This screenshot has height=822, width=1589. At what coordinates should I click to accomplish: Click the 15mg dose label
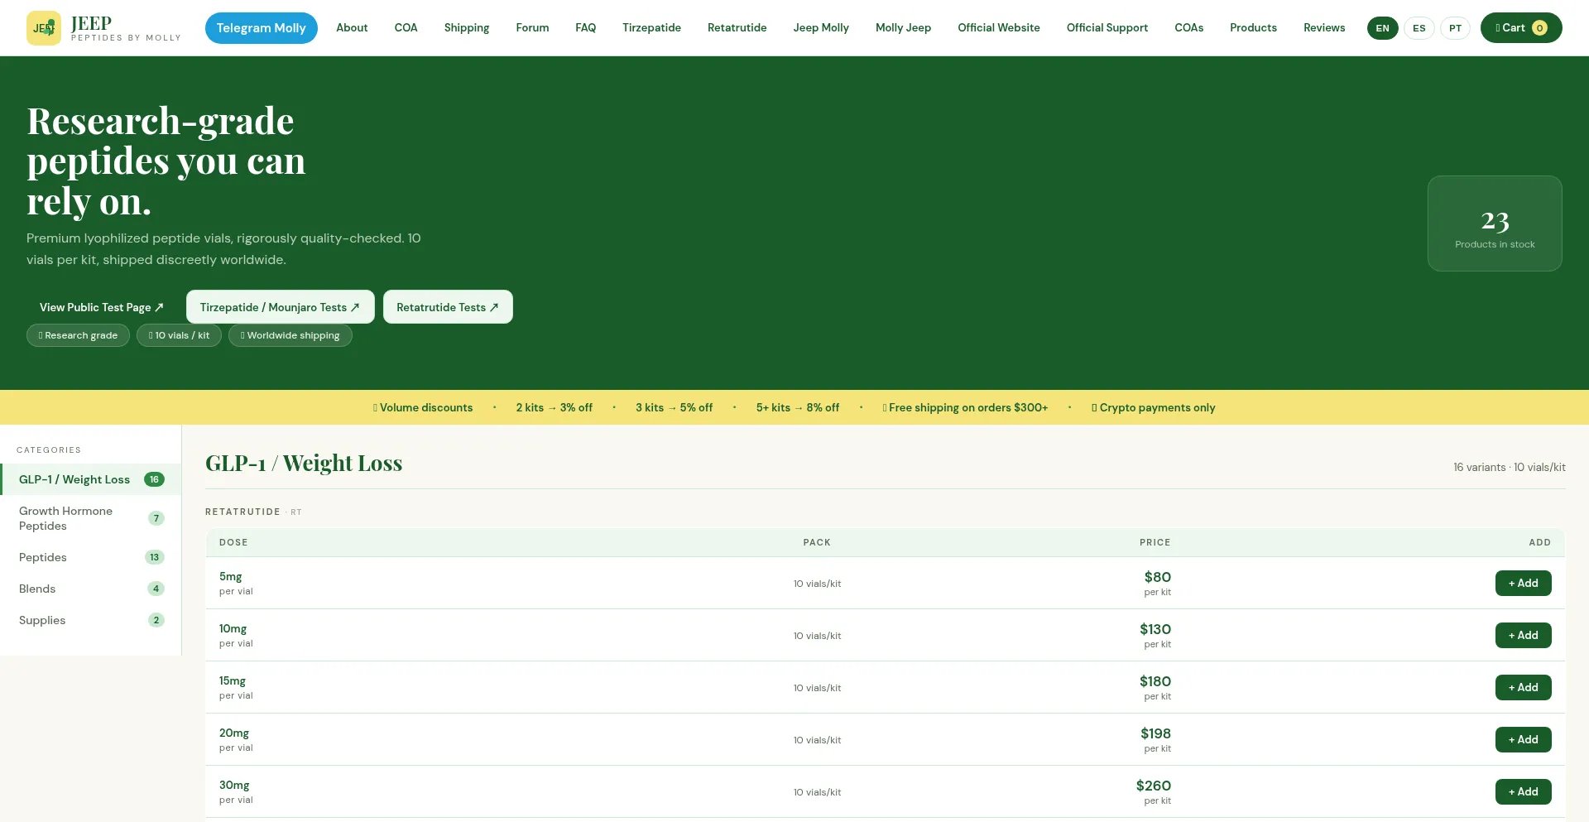click(233, 680)
